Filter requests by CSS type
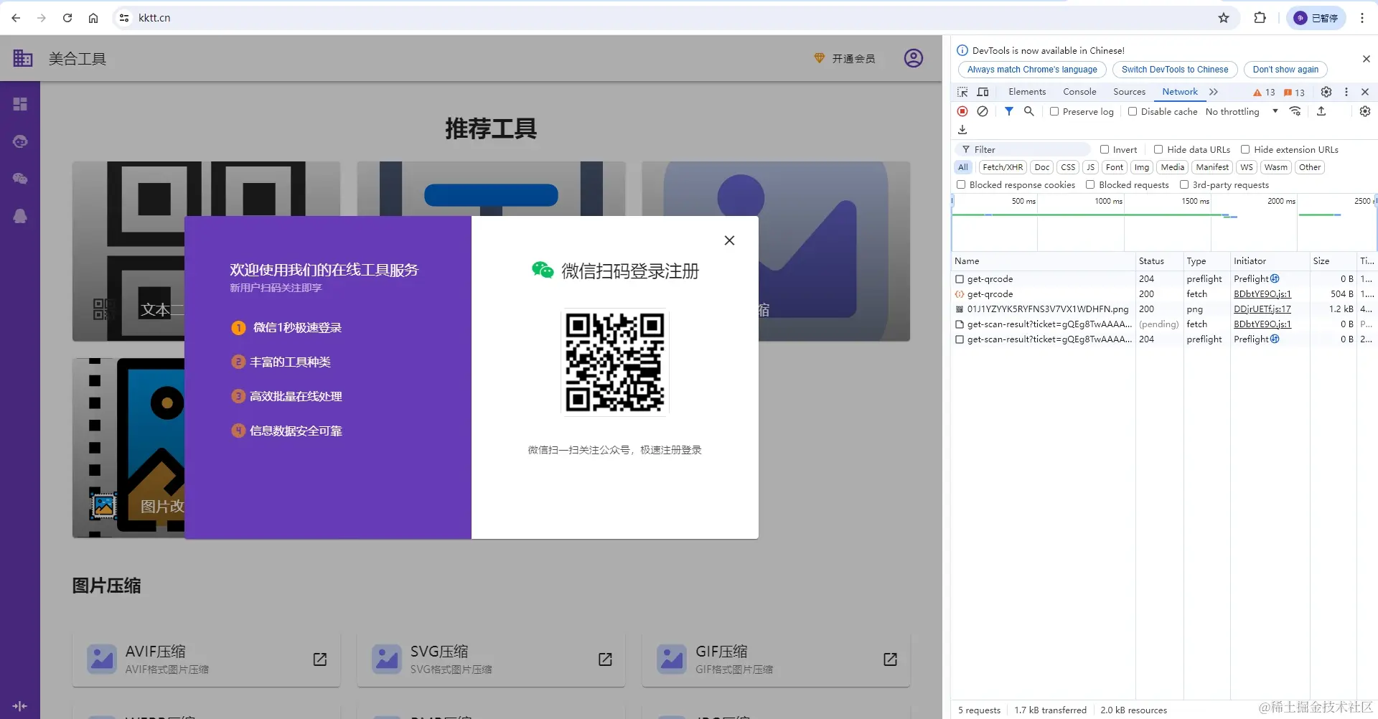 click(x=1068, y=167)
